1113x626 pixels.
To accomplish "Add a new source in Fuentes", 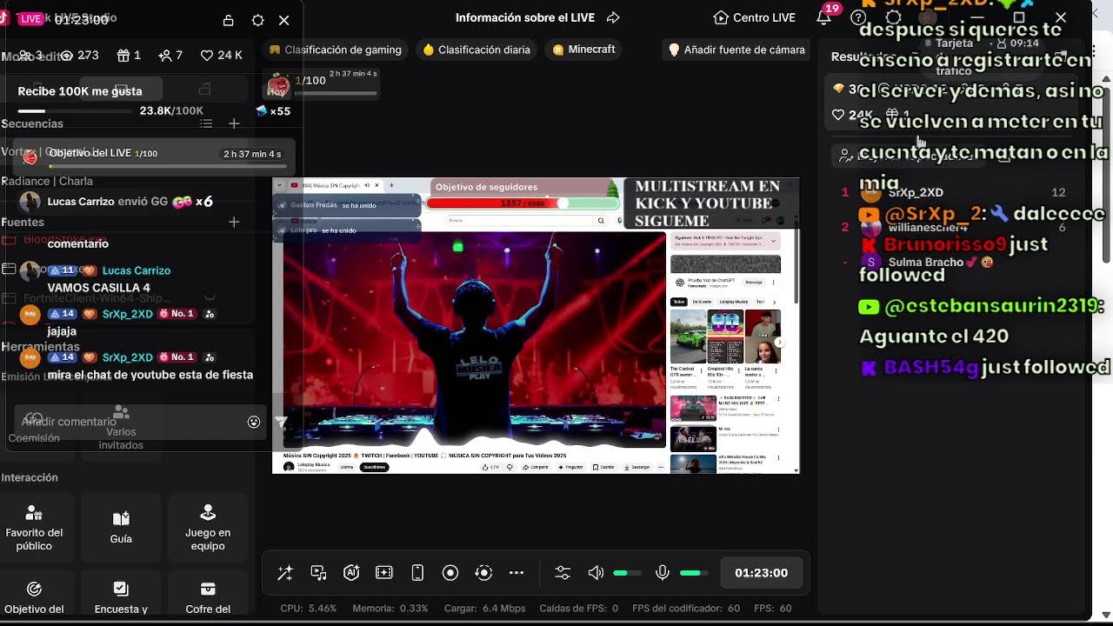I will pyautogui.click(x=234, y=223).
